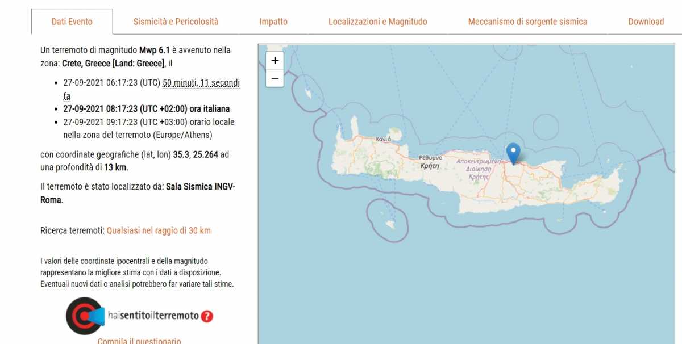Click the haisentitoilterremoto text logo
Screen dimensions: 682x344
pos(153,316)
